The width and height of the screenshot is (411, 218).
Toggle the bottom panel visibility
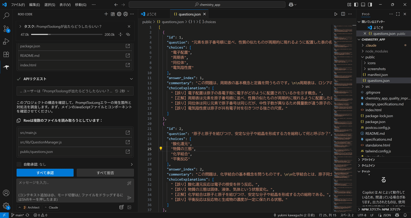click(x=364, y=4)
